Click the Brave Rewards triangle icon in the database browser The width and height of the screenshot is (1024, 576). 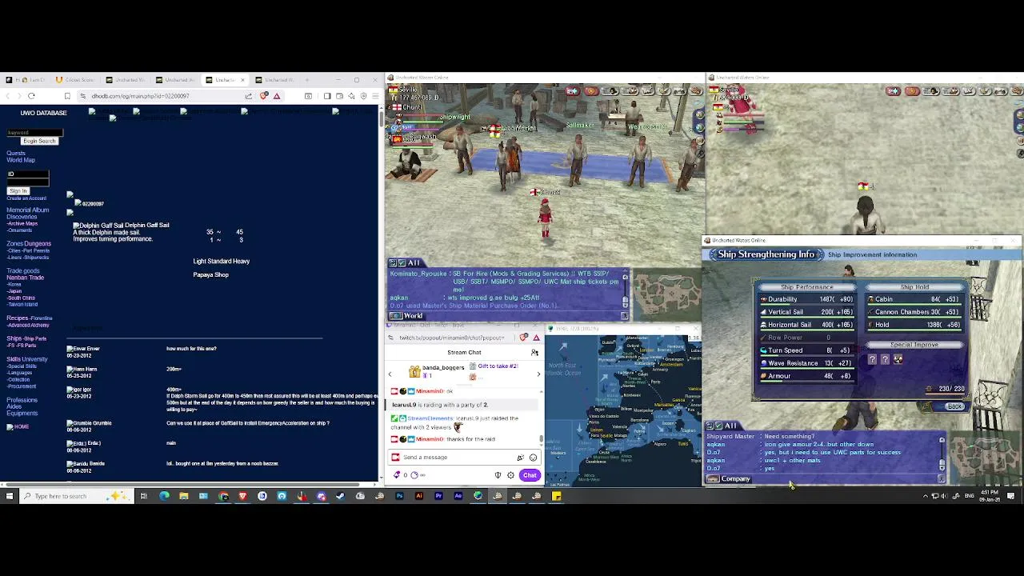point(277,96)
